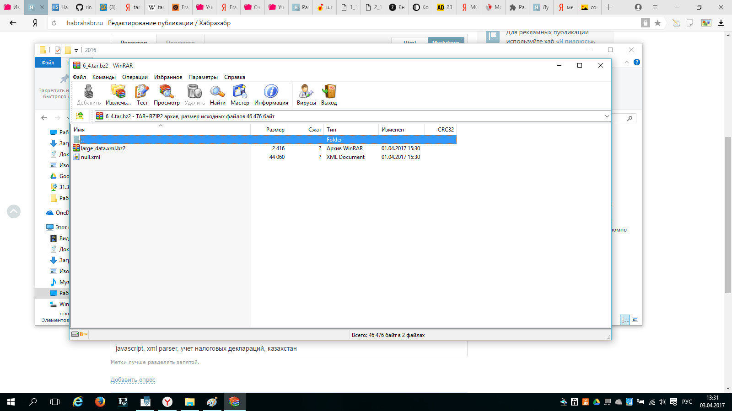The height and width of the screenshot is (411, 732).
Task: Switch to the GitHub 'rin' browser tab
Action: pyautogui.click(x=84, y=7)
